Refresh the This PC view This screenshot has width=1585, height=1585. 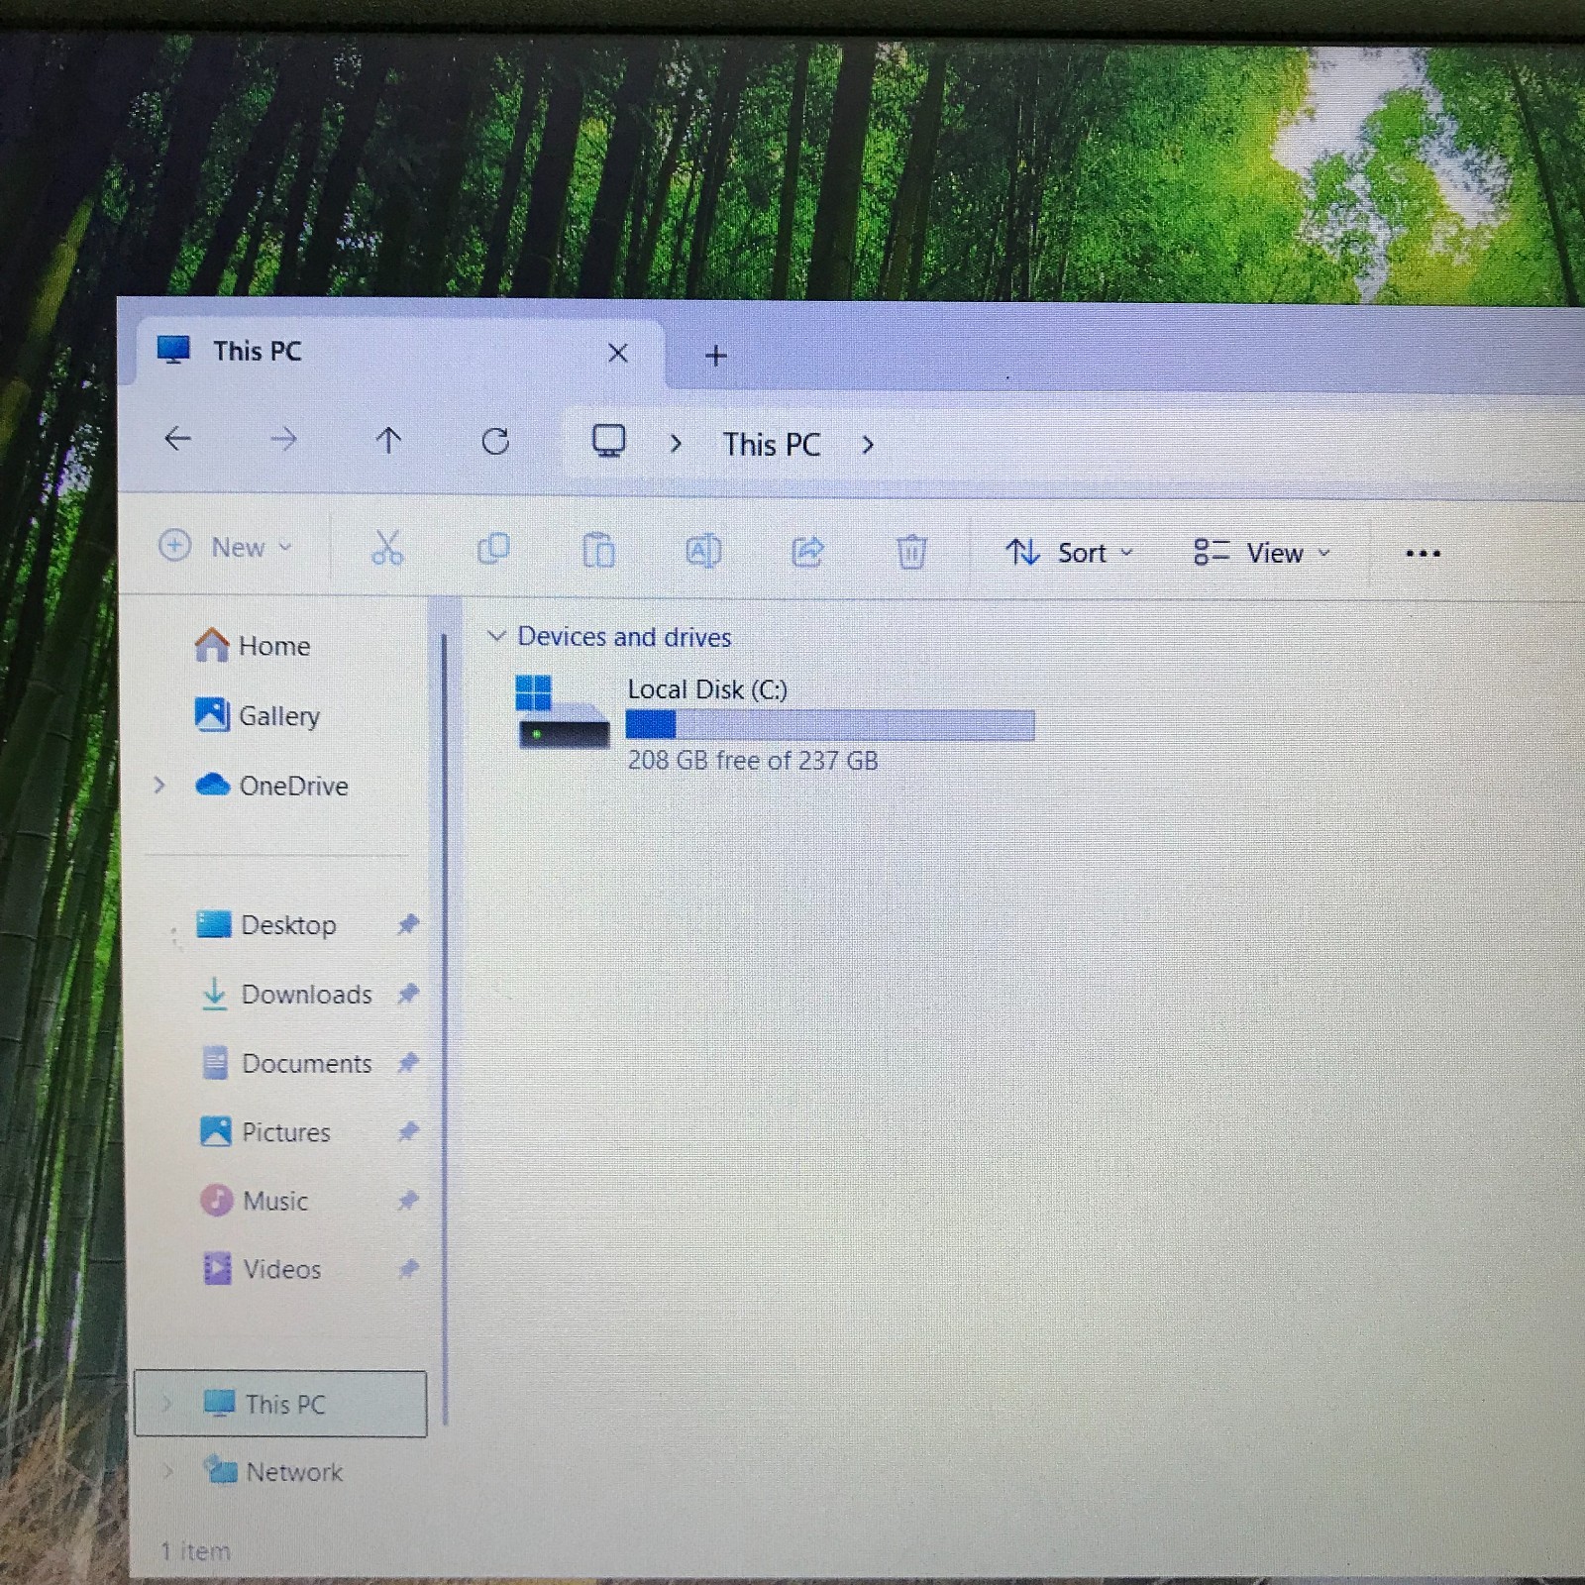[x=495, y=441]
